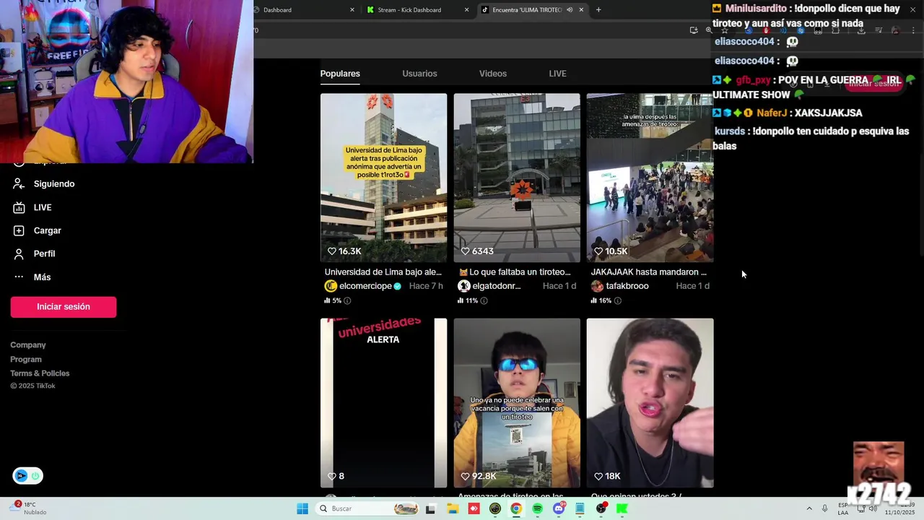
Task: Open File Explorer from taskbar
Action: click(x=453, y=508)
